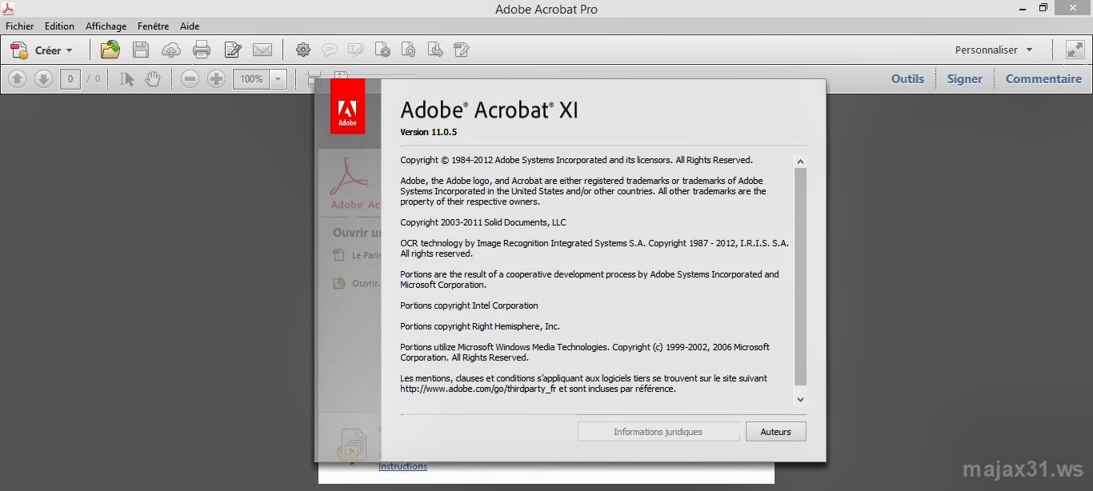Click the scroll up arrow in About dialog
This screenshot has height=491, width=1093.
pyautogui.click(x=800, y=162)
